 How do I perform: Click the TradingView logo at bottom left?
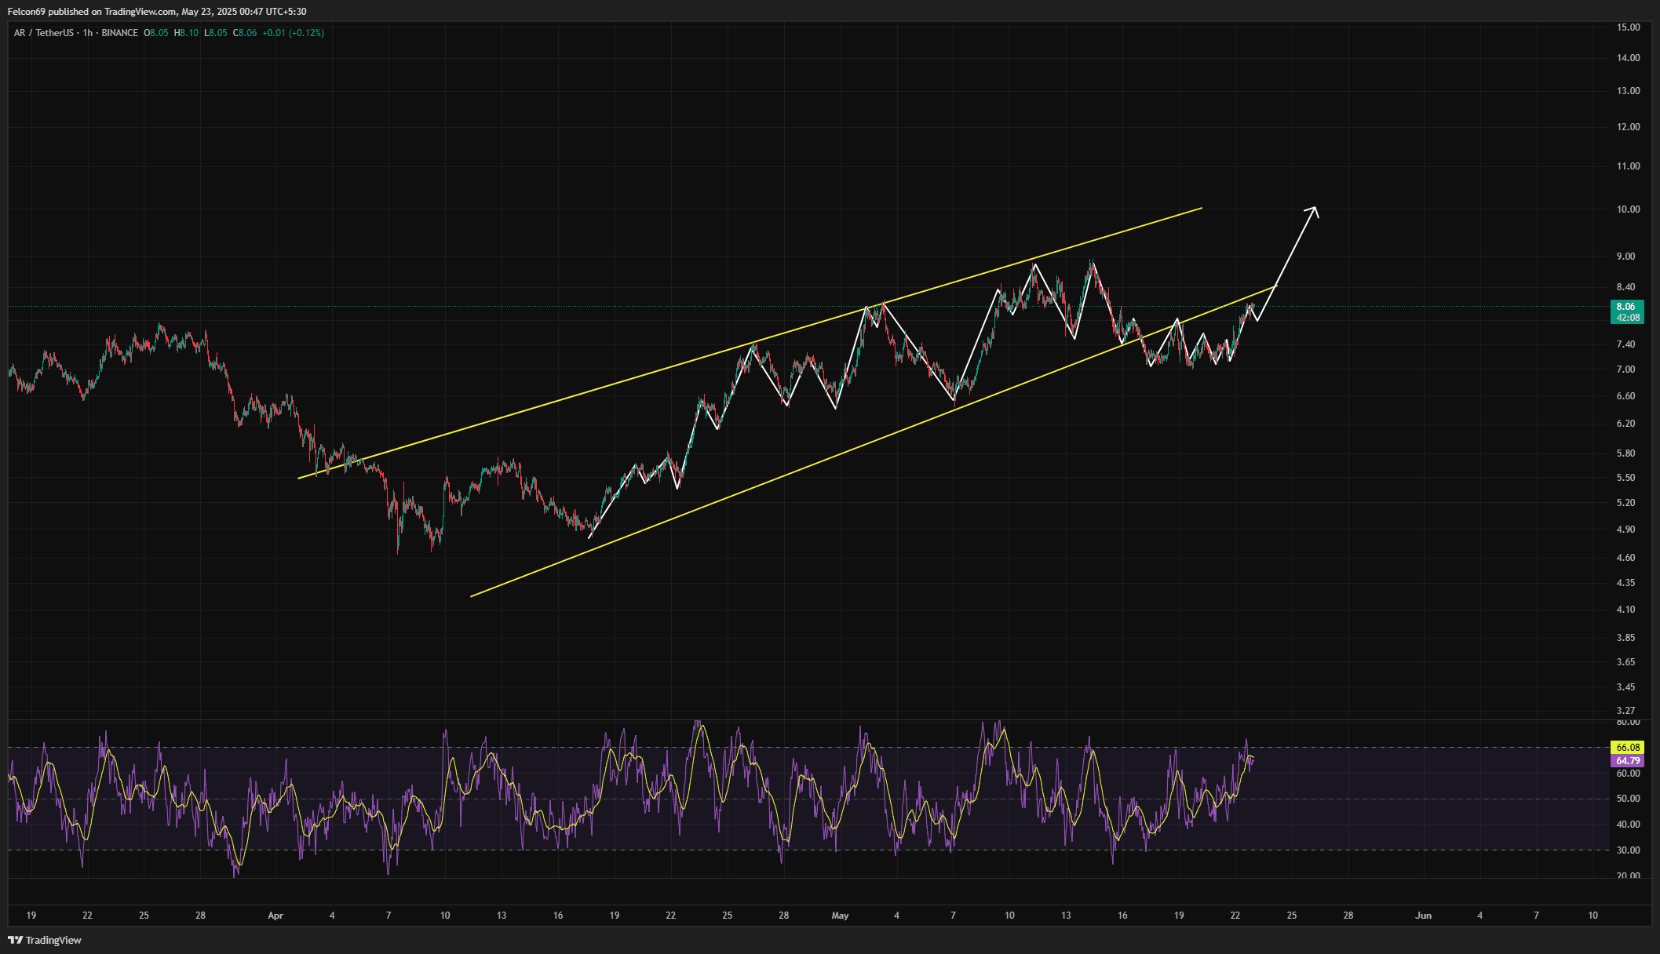(45, 940)
